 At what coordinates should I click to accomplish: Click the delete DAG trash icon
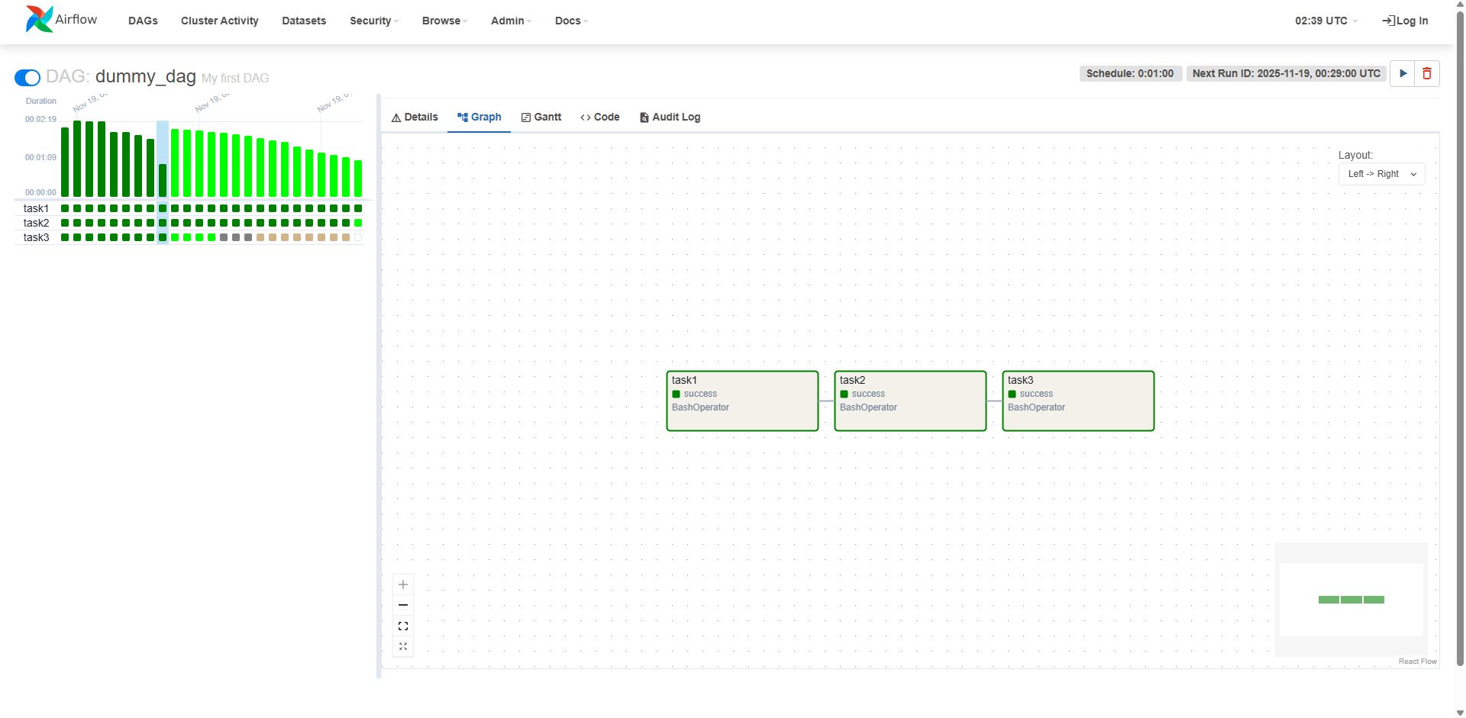[1426, 74]
